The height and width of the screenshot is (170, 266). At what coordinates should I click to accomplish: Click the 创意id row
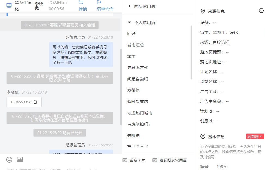[x=210, y=121]
